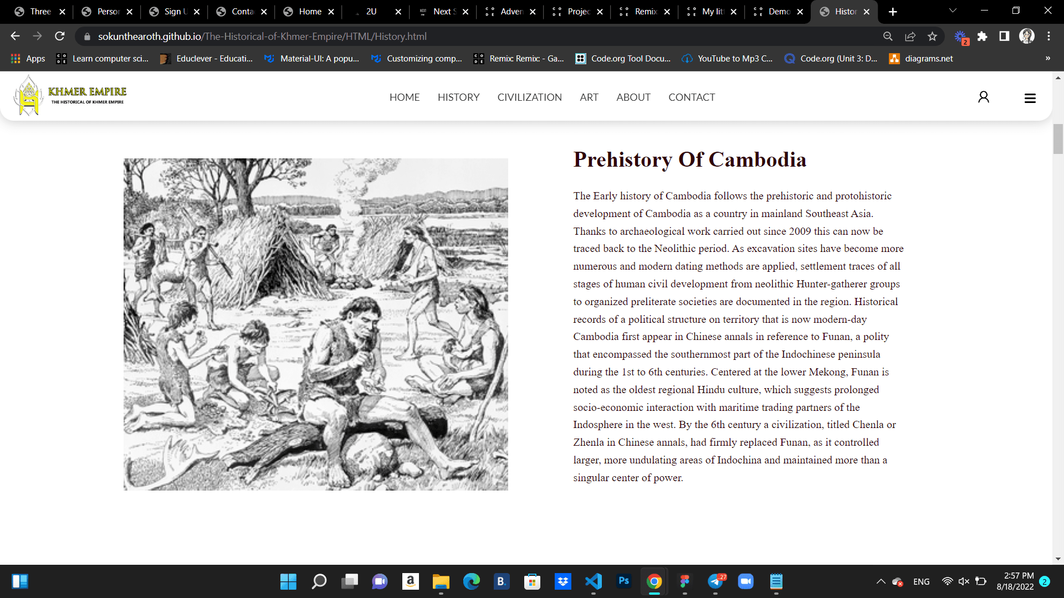Open the user account icon in site header
This screenshot has height=598, width=1064.
coord(984,97)
